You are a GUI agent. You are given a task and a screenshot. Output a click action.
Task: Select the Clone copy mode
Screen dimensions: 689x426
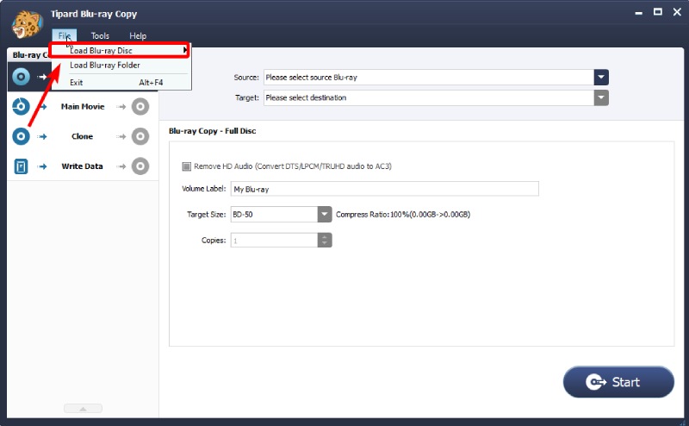[x=82, y=136]
